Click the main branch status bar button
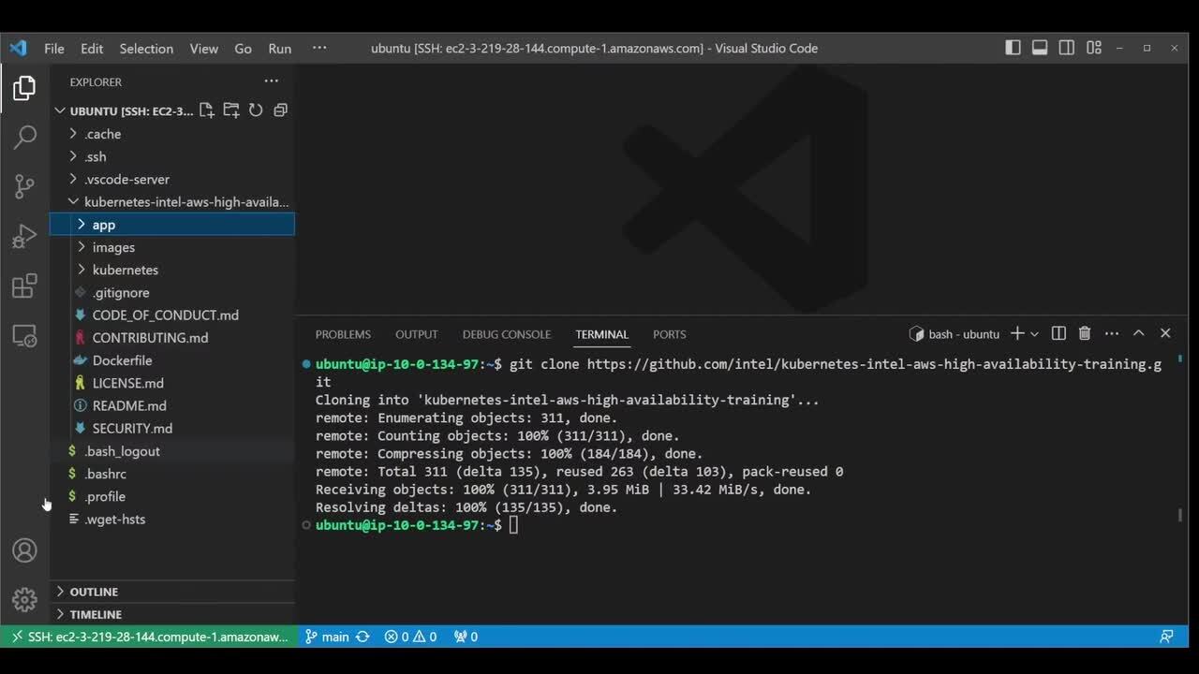 326,637
